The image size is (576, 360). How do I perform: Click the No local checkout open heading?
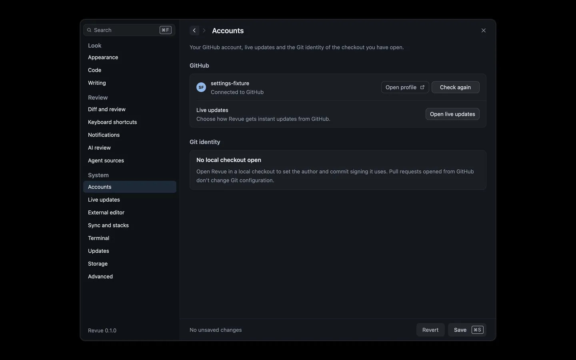(229, 160)
